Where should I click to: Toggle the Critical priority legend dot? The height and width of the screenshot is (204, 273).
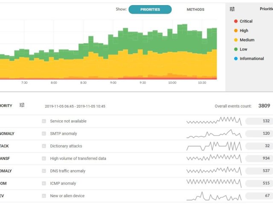(x=236, y=21)
